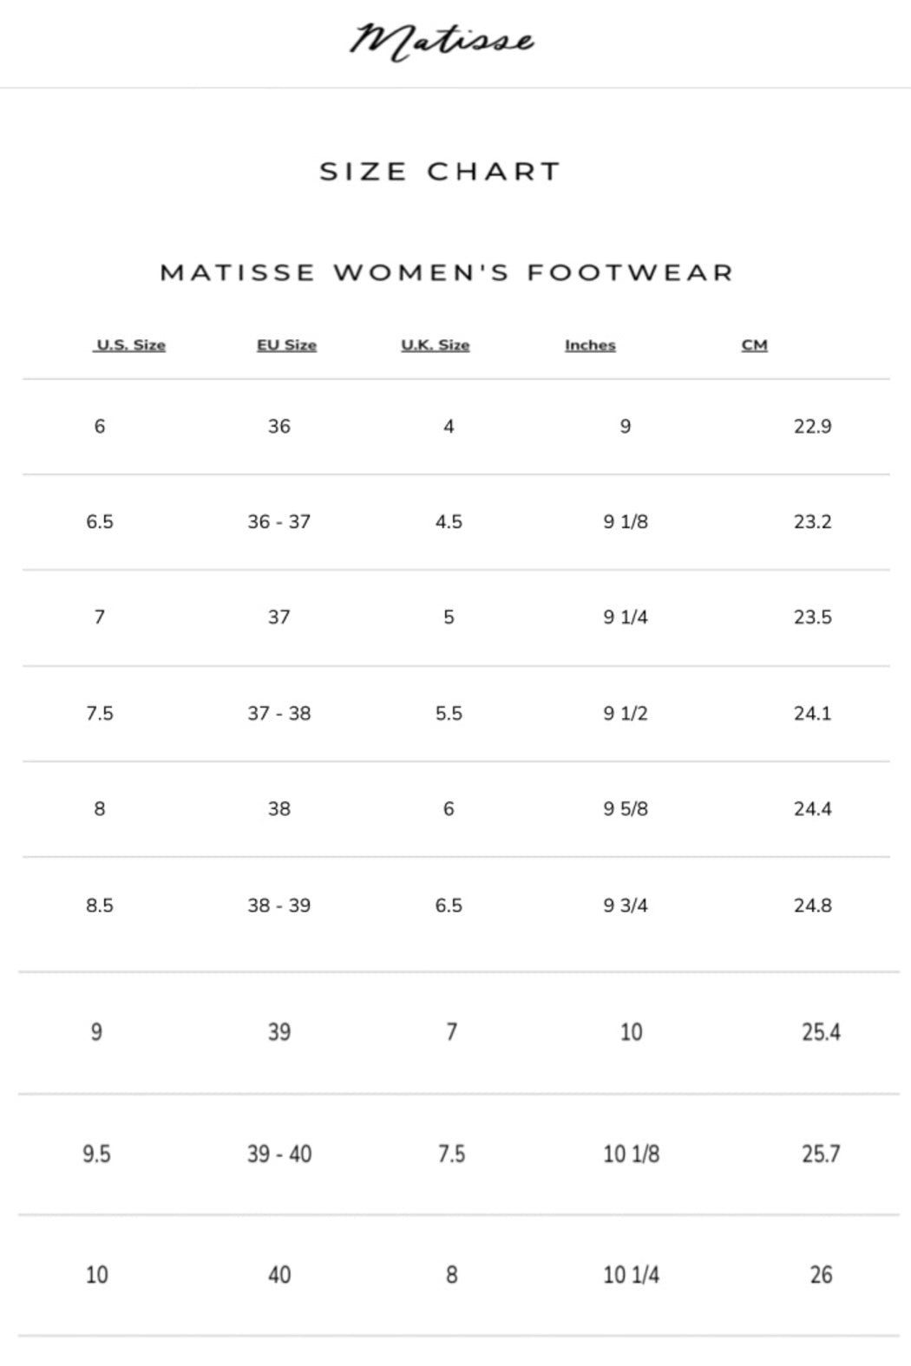
Task: Select the EU size 39 - 40 cell
Action: tap(279, 1154)
